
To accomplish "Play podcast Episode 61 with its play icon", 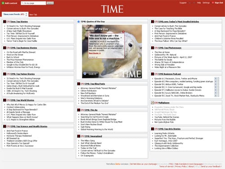I will point(216,78).
